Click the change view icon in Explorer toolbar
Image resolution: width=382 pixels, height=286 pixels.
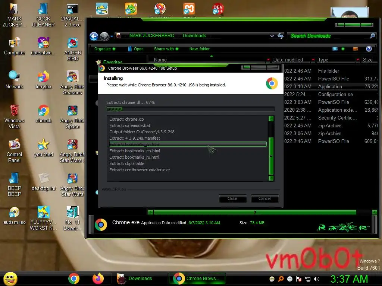(x=335, y=49)
